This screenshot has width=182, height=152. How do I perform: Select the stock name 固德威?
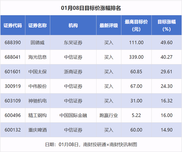[37, 42]
